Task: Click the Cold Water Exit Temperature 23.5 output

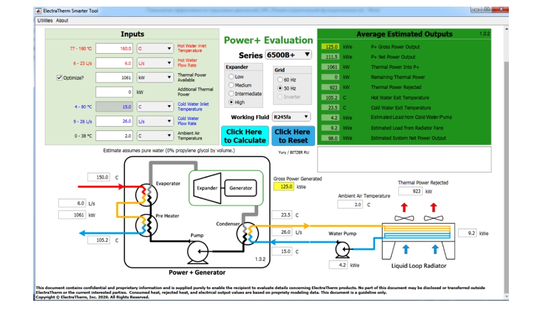Action: [x=331, y=108]
